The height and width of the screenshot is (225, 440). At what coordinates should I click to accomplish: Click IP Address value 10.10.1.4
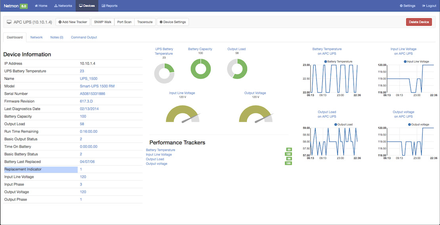click(x=88, y=64)
